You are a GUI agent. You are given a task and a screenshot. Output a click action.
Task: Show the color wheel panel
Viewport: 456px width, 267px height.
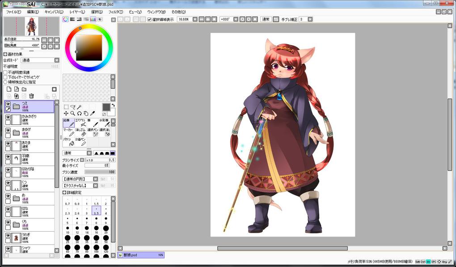click(x=66, y=20)
